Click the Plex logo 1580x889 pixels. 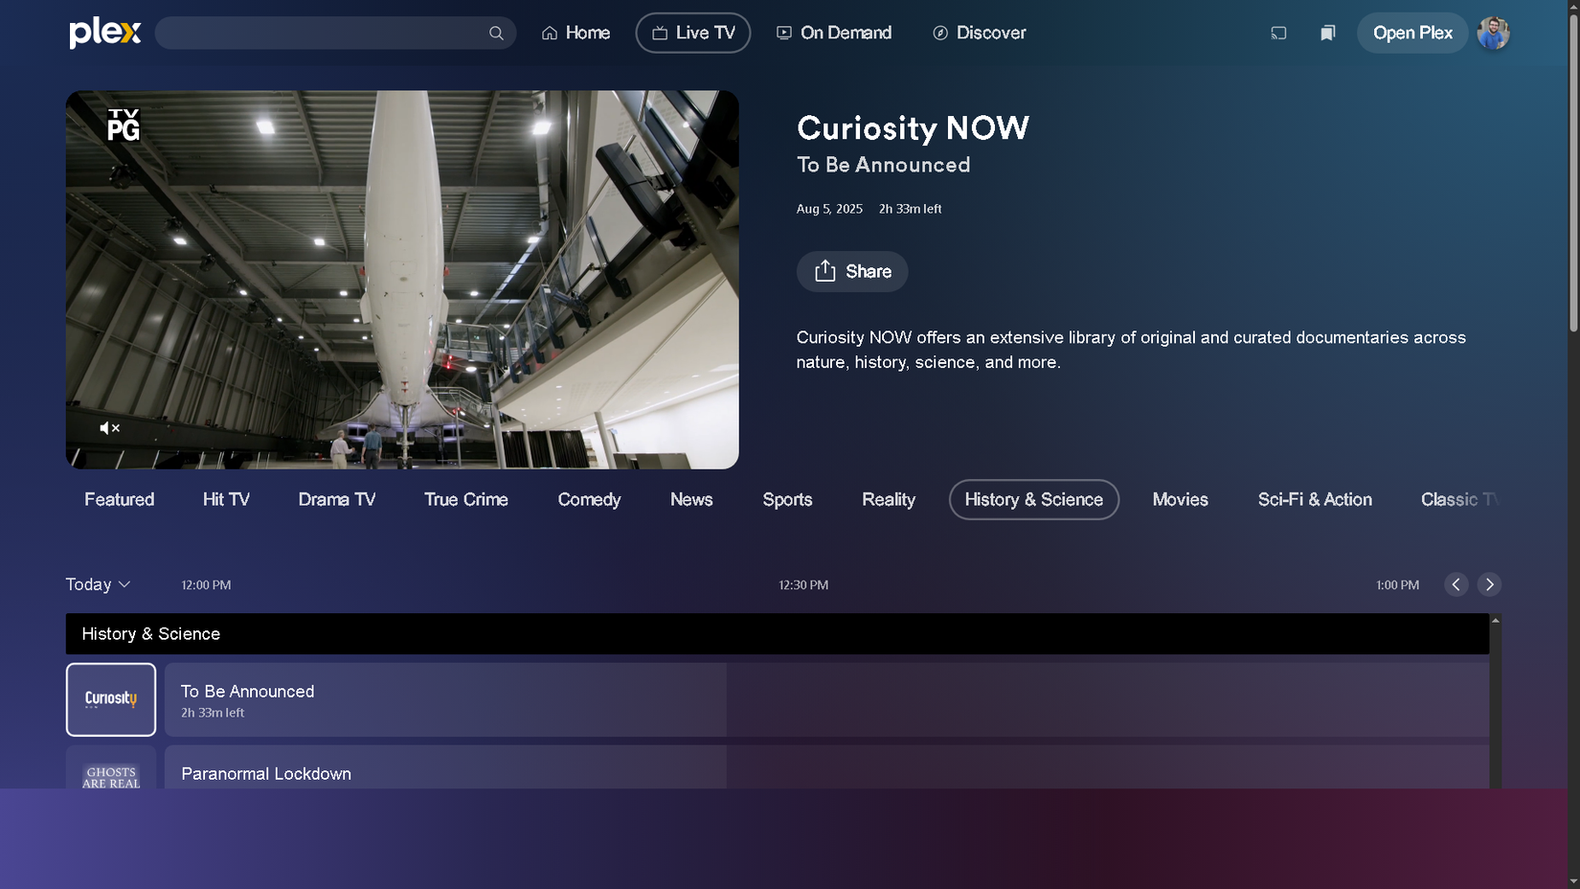103,33
